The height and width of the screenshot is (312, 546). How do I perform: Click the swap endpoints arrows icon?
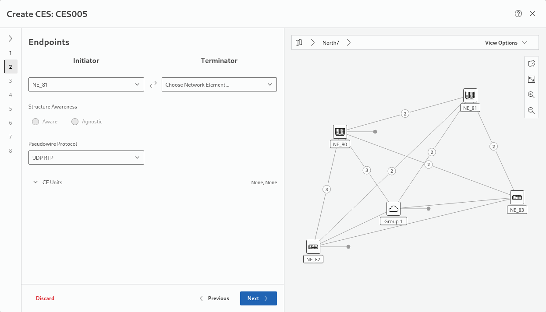click(153, 85)
